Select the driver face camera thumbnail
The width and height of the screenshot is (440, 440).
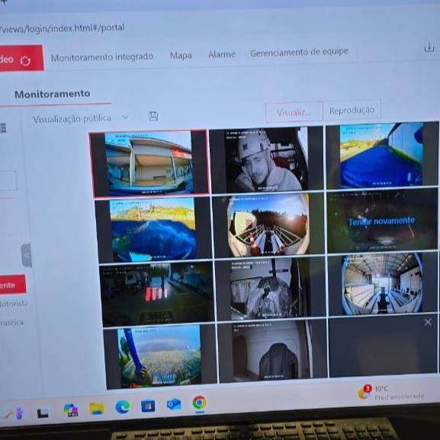click(266, 160)
